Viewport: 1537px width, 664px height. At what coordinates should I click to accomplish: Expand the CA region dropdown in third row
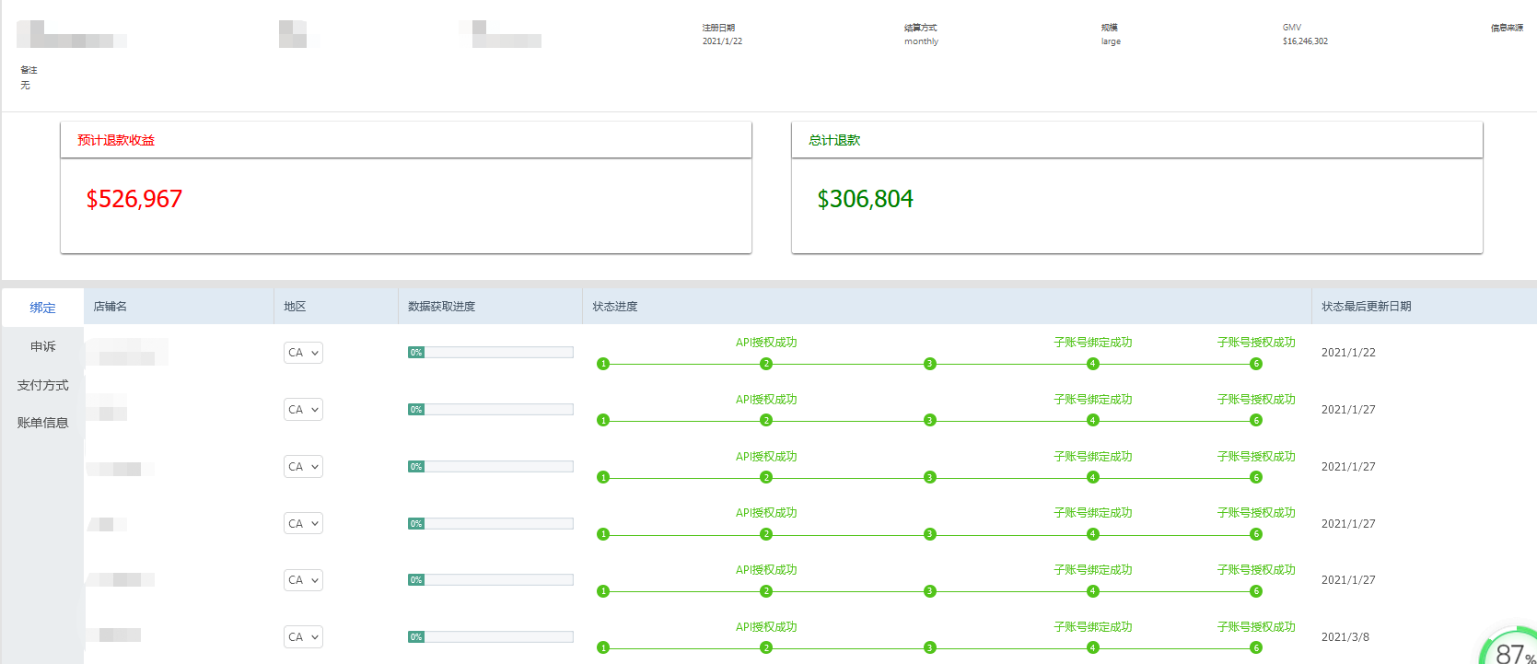click(x=303, y=467)
